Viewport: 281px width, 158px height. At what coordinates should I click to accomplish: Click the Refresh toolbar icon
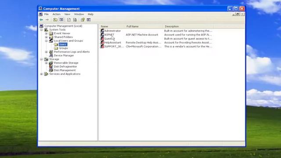[x=69, y=20]
